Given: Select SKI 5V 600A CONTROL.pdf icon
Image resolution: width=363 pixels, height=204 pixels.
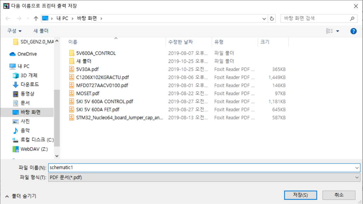Looking at the screenshot, I should coord(72,102).
